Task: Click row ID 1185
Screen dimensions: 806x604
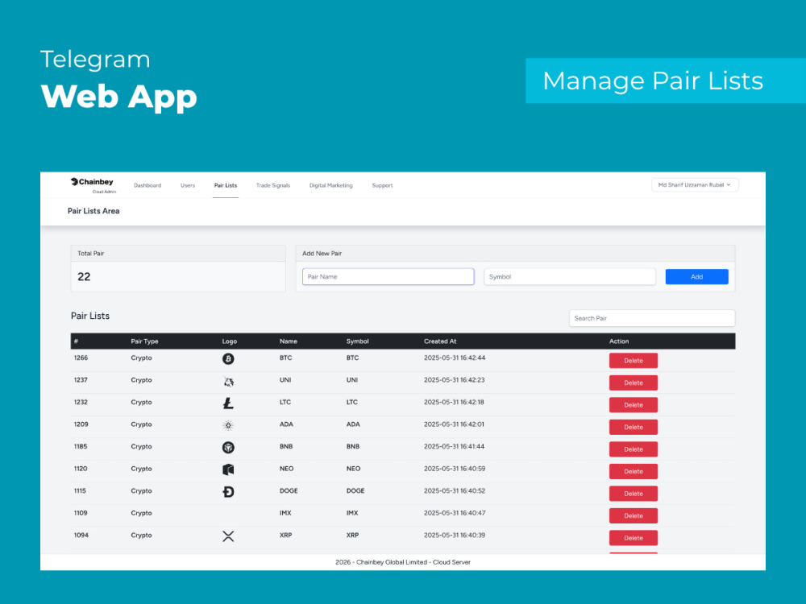Action: point(80,446)
